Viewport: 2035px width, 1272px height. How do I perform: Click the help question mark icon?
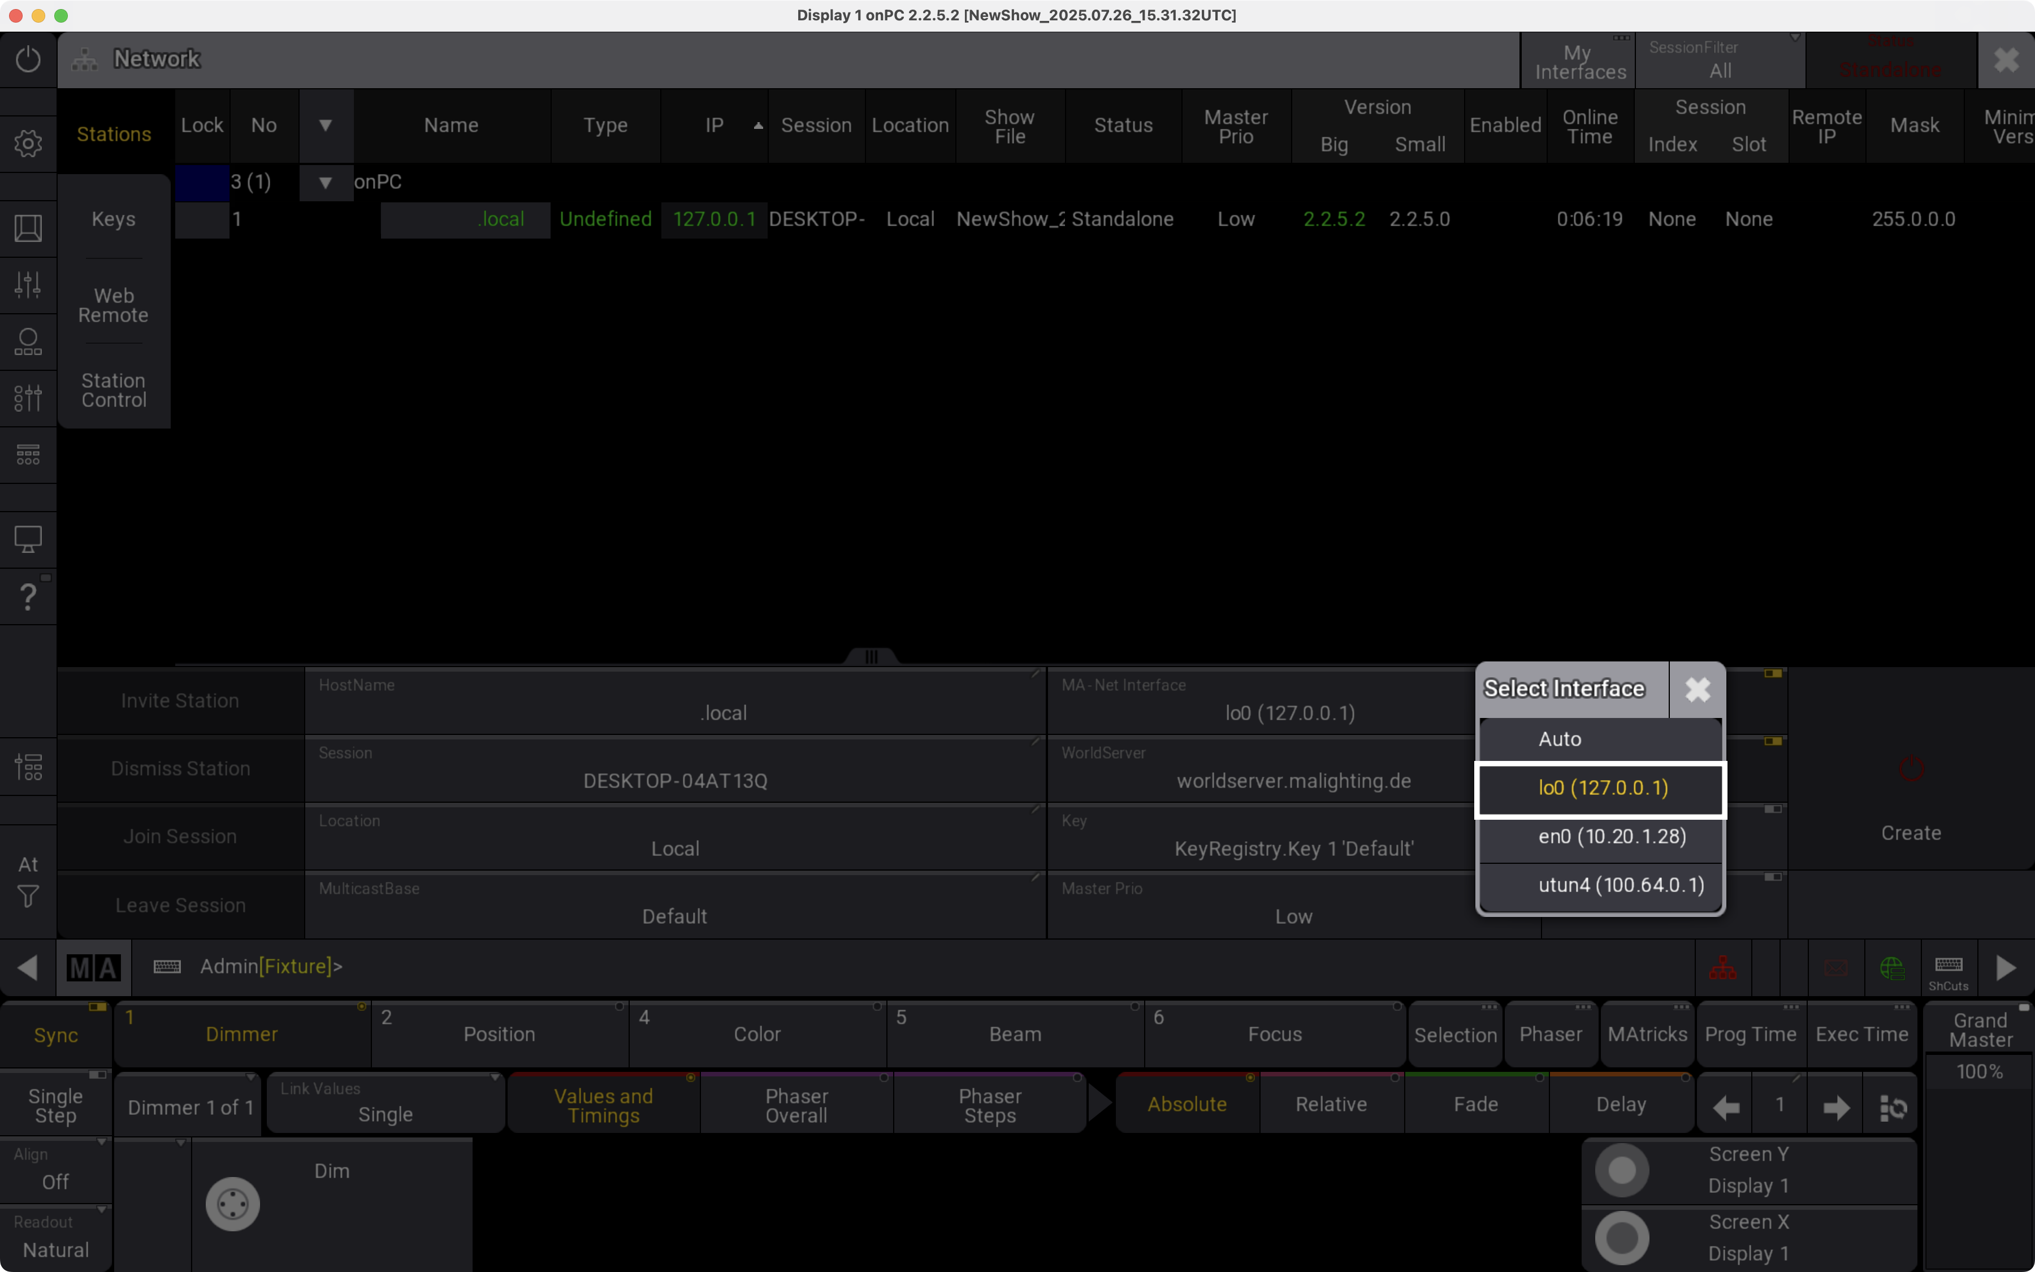click(28, 596)
